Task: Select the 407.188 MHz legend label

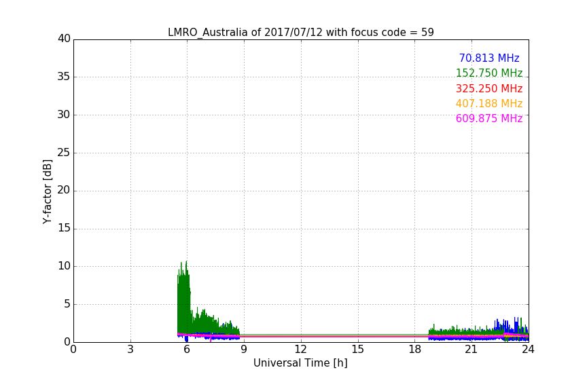Action: [x=489, y=103]
